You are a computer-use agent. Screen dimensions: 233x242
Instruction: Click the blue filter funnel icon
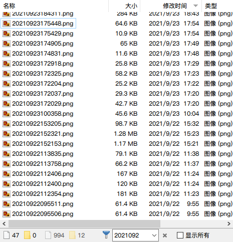click(x=106, y=235)
